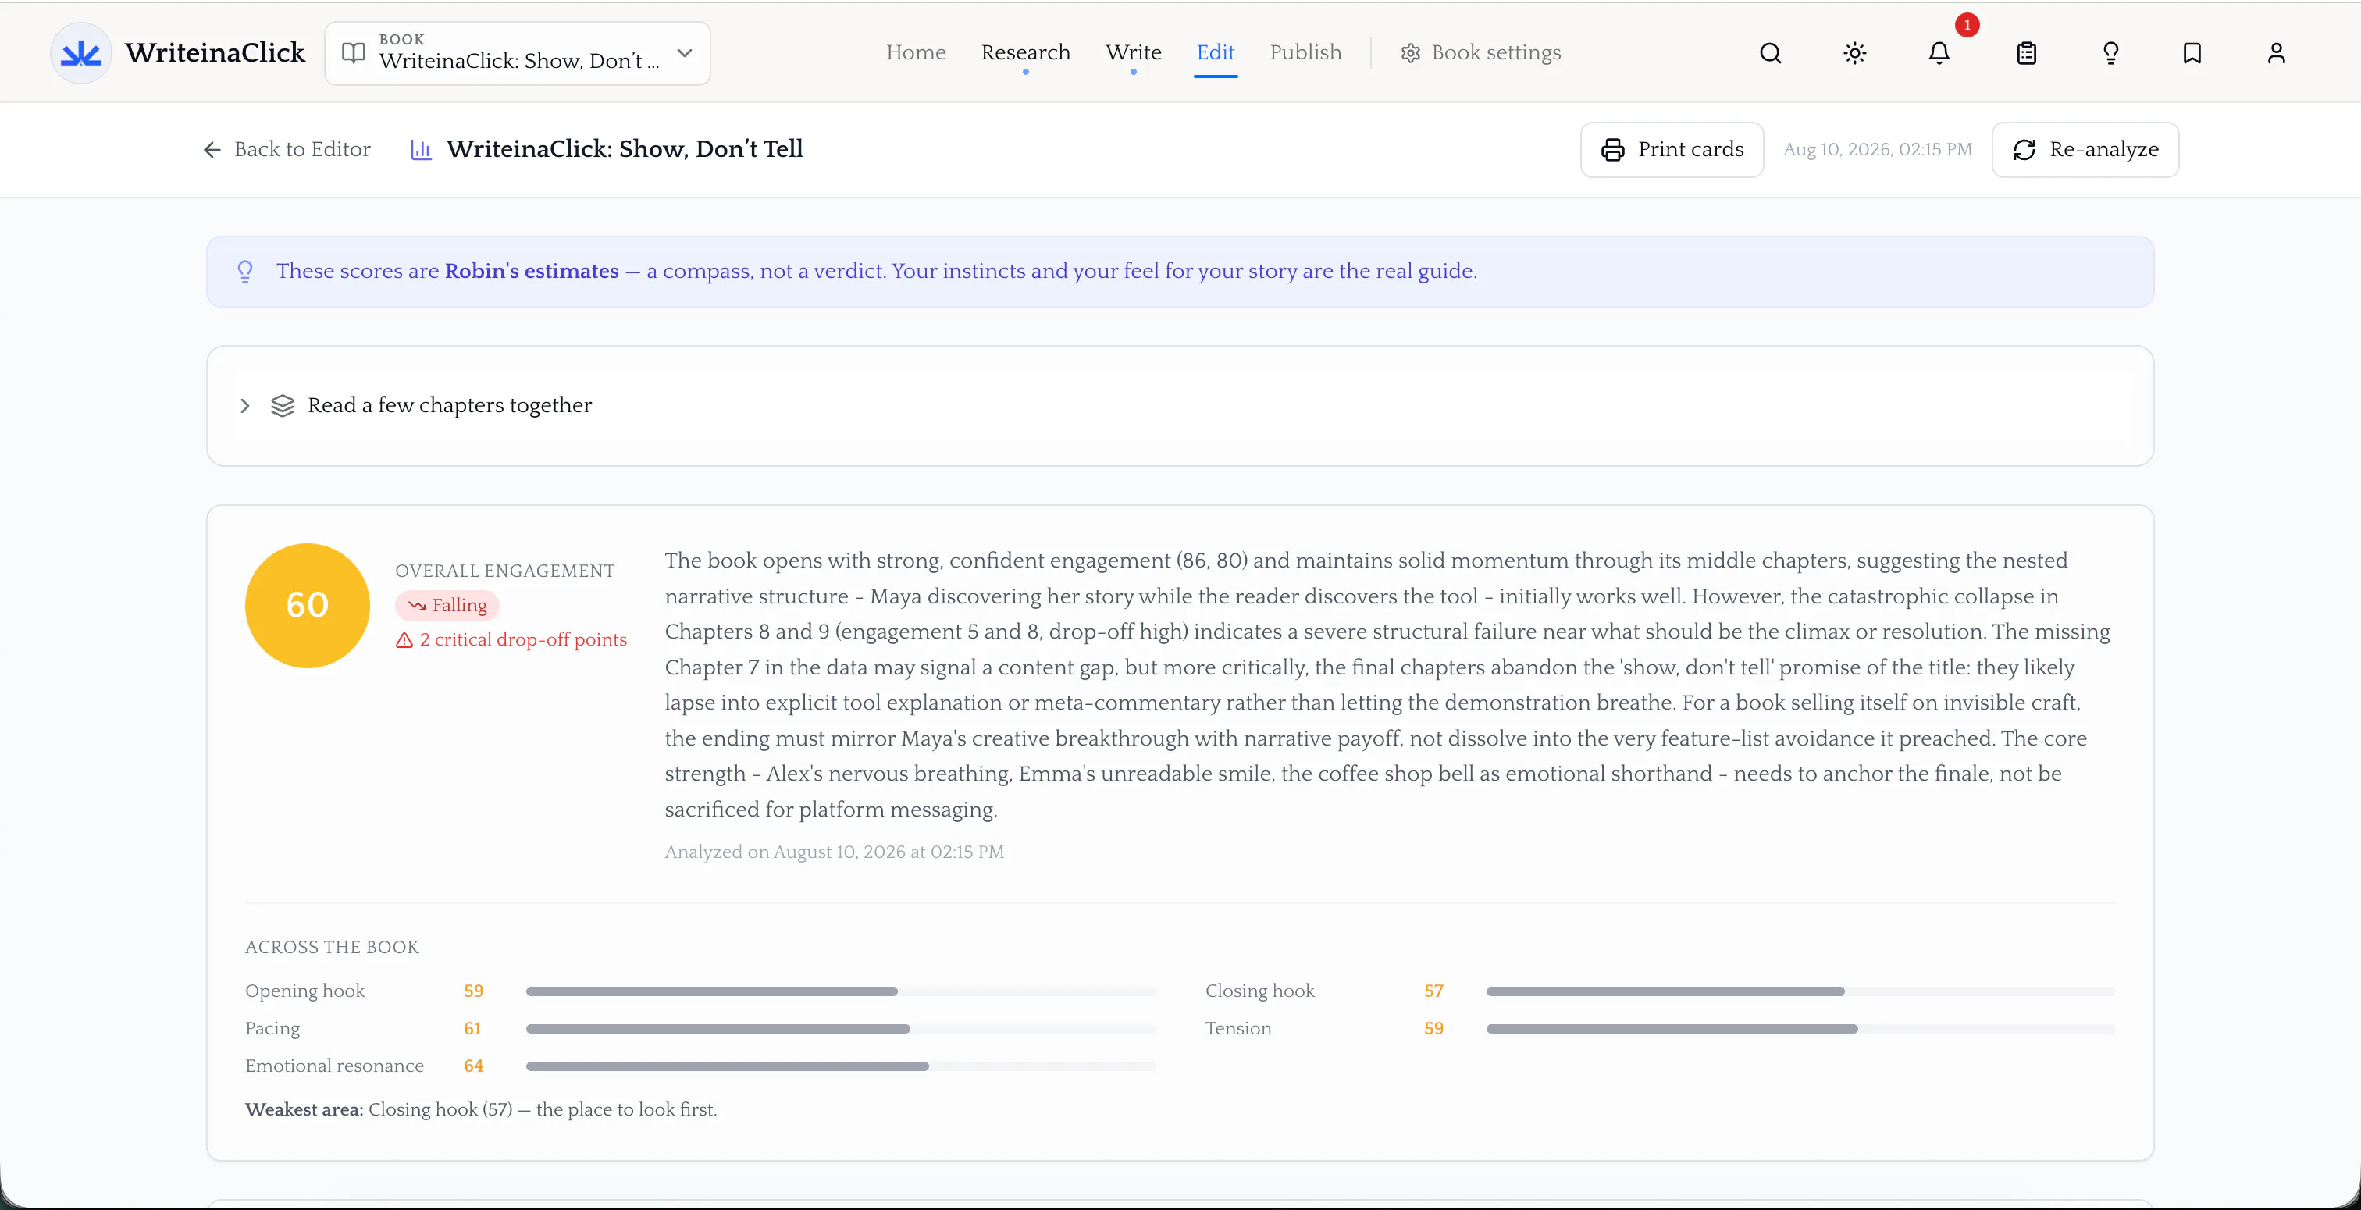Click the Closing hook progress bar
Viewport: 2361px width, 1210px height.
(x=1801, y=991)
